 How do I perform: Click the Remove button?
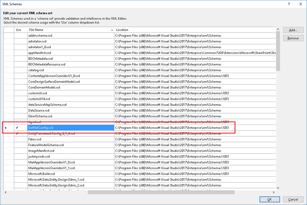click(293, 38)
